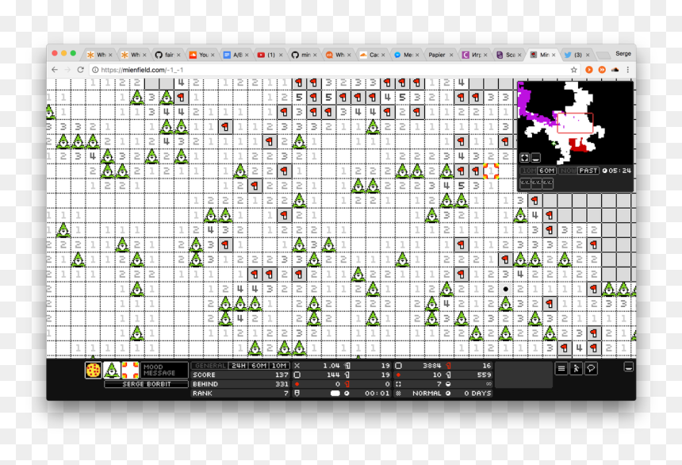
Task: Switch to the Twitter (3) tab
Action: click(577, 55)
